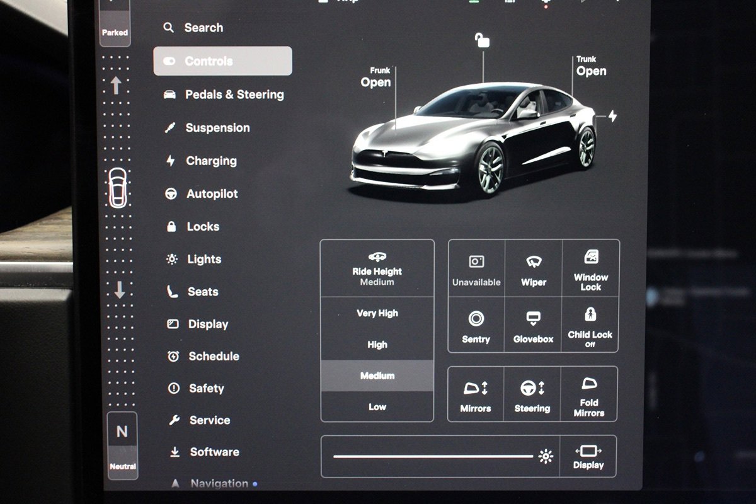Open the Charging settings
This screenshot has height=504, width=756.
pos(201,161)
